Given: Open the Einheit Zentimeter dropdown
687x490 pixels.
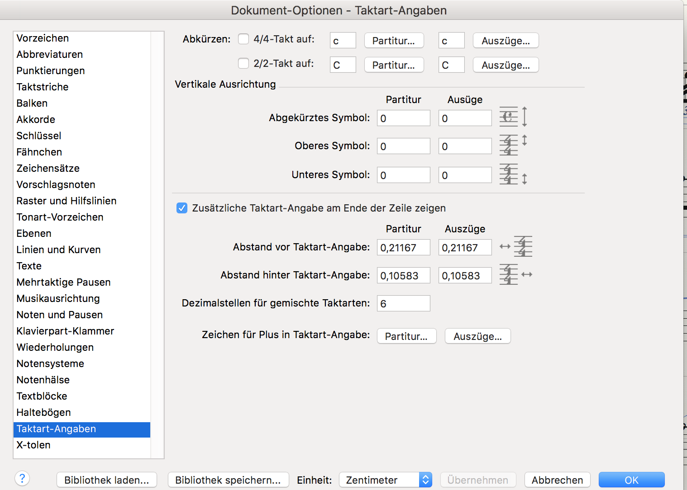Looking at the screenshot, I should pos(386,480).
